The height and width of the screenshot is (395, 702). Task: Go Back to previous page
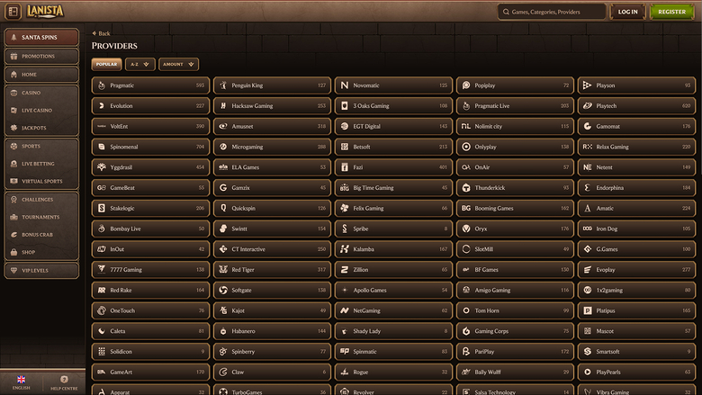point(101,33)
